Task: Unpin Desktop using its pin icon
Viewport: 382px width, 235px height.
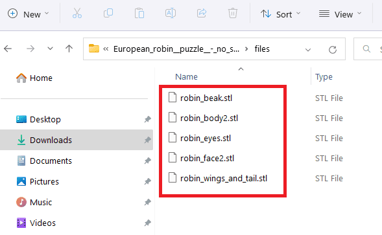Action: coord(147,120)
